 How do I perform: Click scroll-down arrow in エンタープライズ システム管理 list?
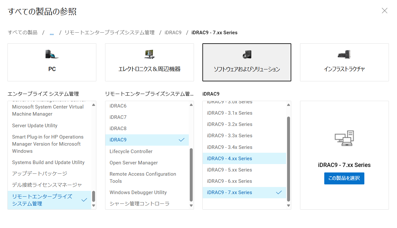94,205
